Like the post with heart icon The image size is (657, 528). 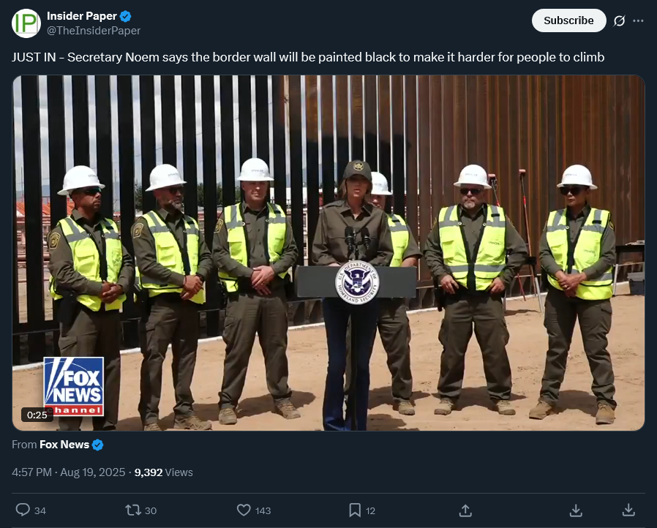(244, 510)
